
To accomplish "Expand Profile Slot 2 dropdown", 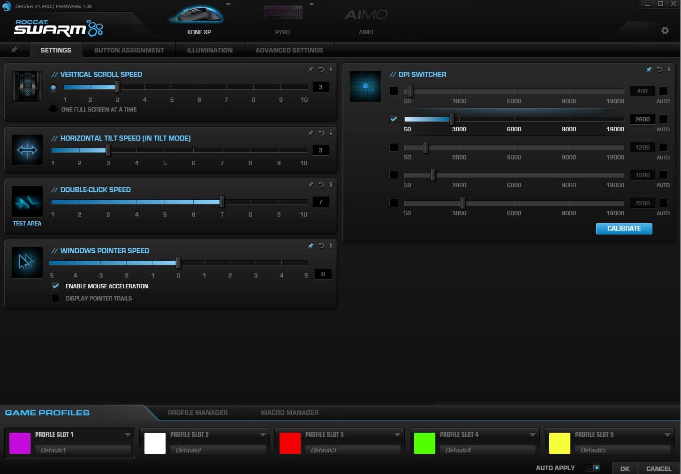I will (263, 435).
